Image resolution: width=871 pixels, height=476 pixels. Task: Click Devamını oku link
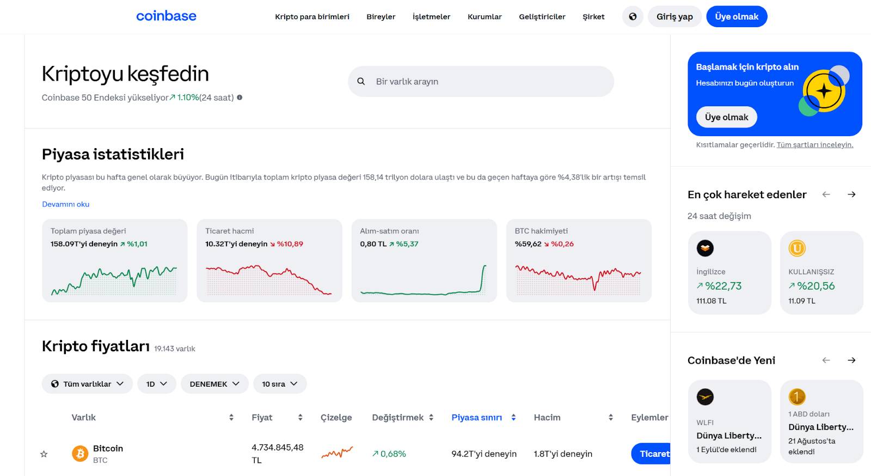point(66,204)
